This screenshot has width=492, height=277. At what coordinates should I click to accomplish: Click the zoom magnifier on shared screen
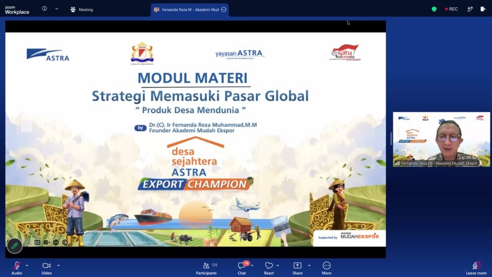(28, 242)
